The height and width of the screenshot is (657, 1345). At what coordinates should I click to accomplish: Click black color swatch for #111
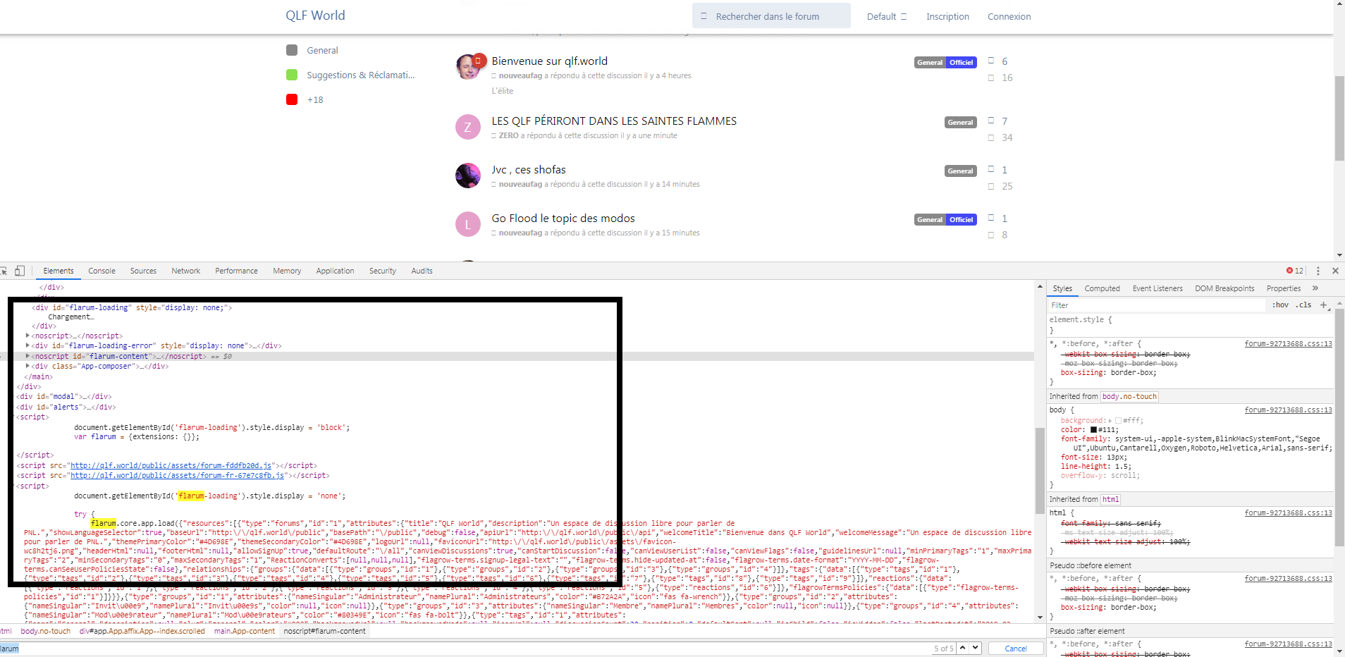[x=1094, y=429]
